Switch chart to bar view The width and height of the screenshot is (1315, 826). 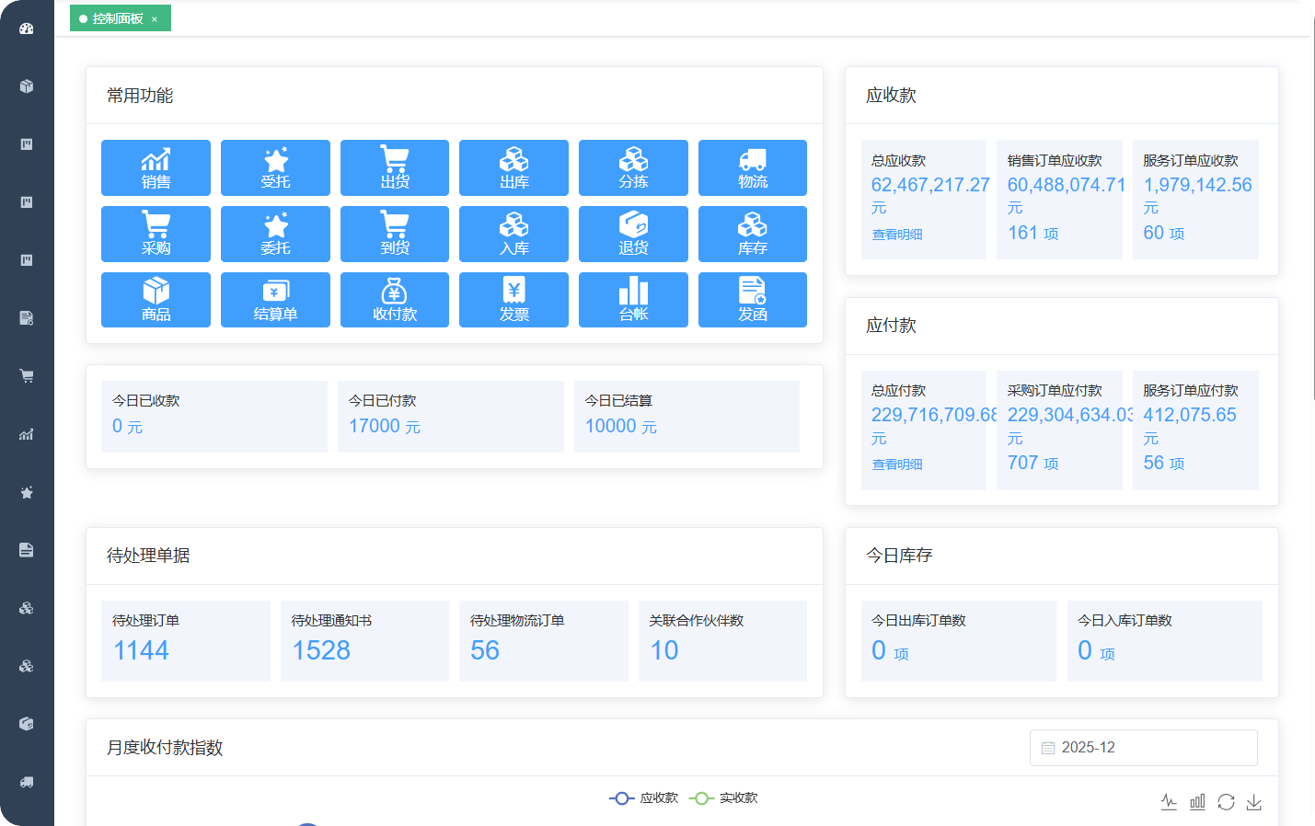[x=1197, y=802]
